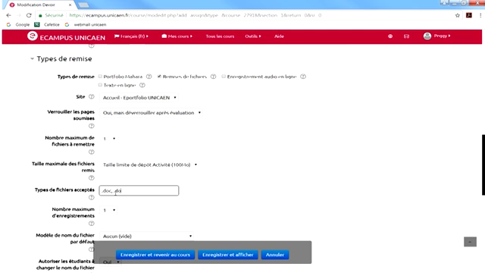Open the Outils menu
Screen dimensions: 485x273
point(252,36)
